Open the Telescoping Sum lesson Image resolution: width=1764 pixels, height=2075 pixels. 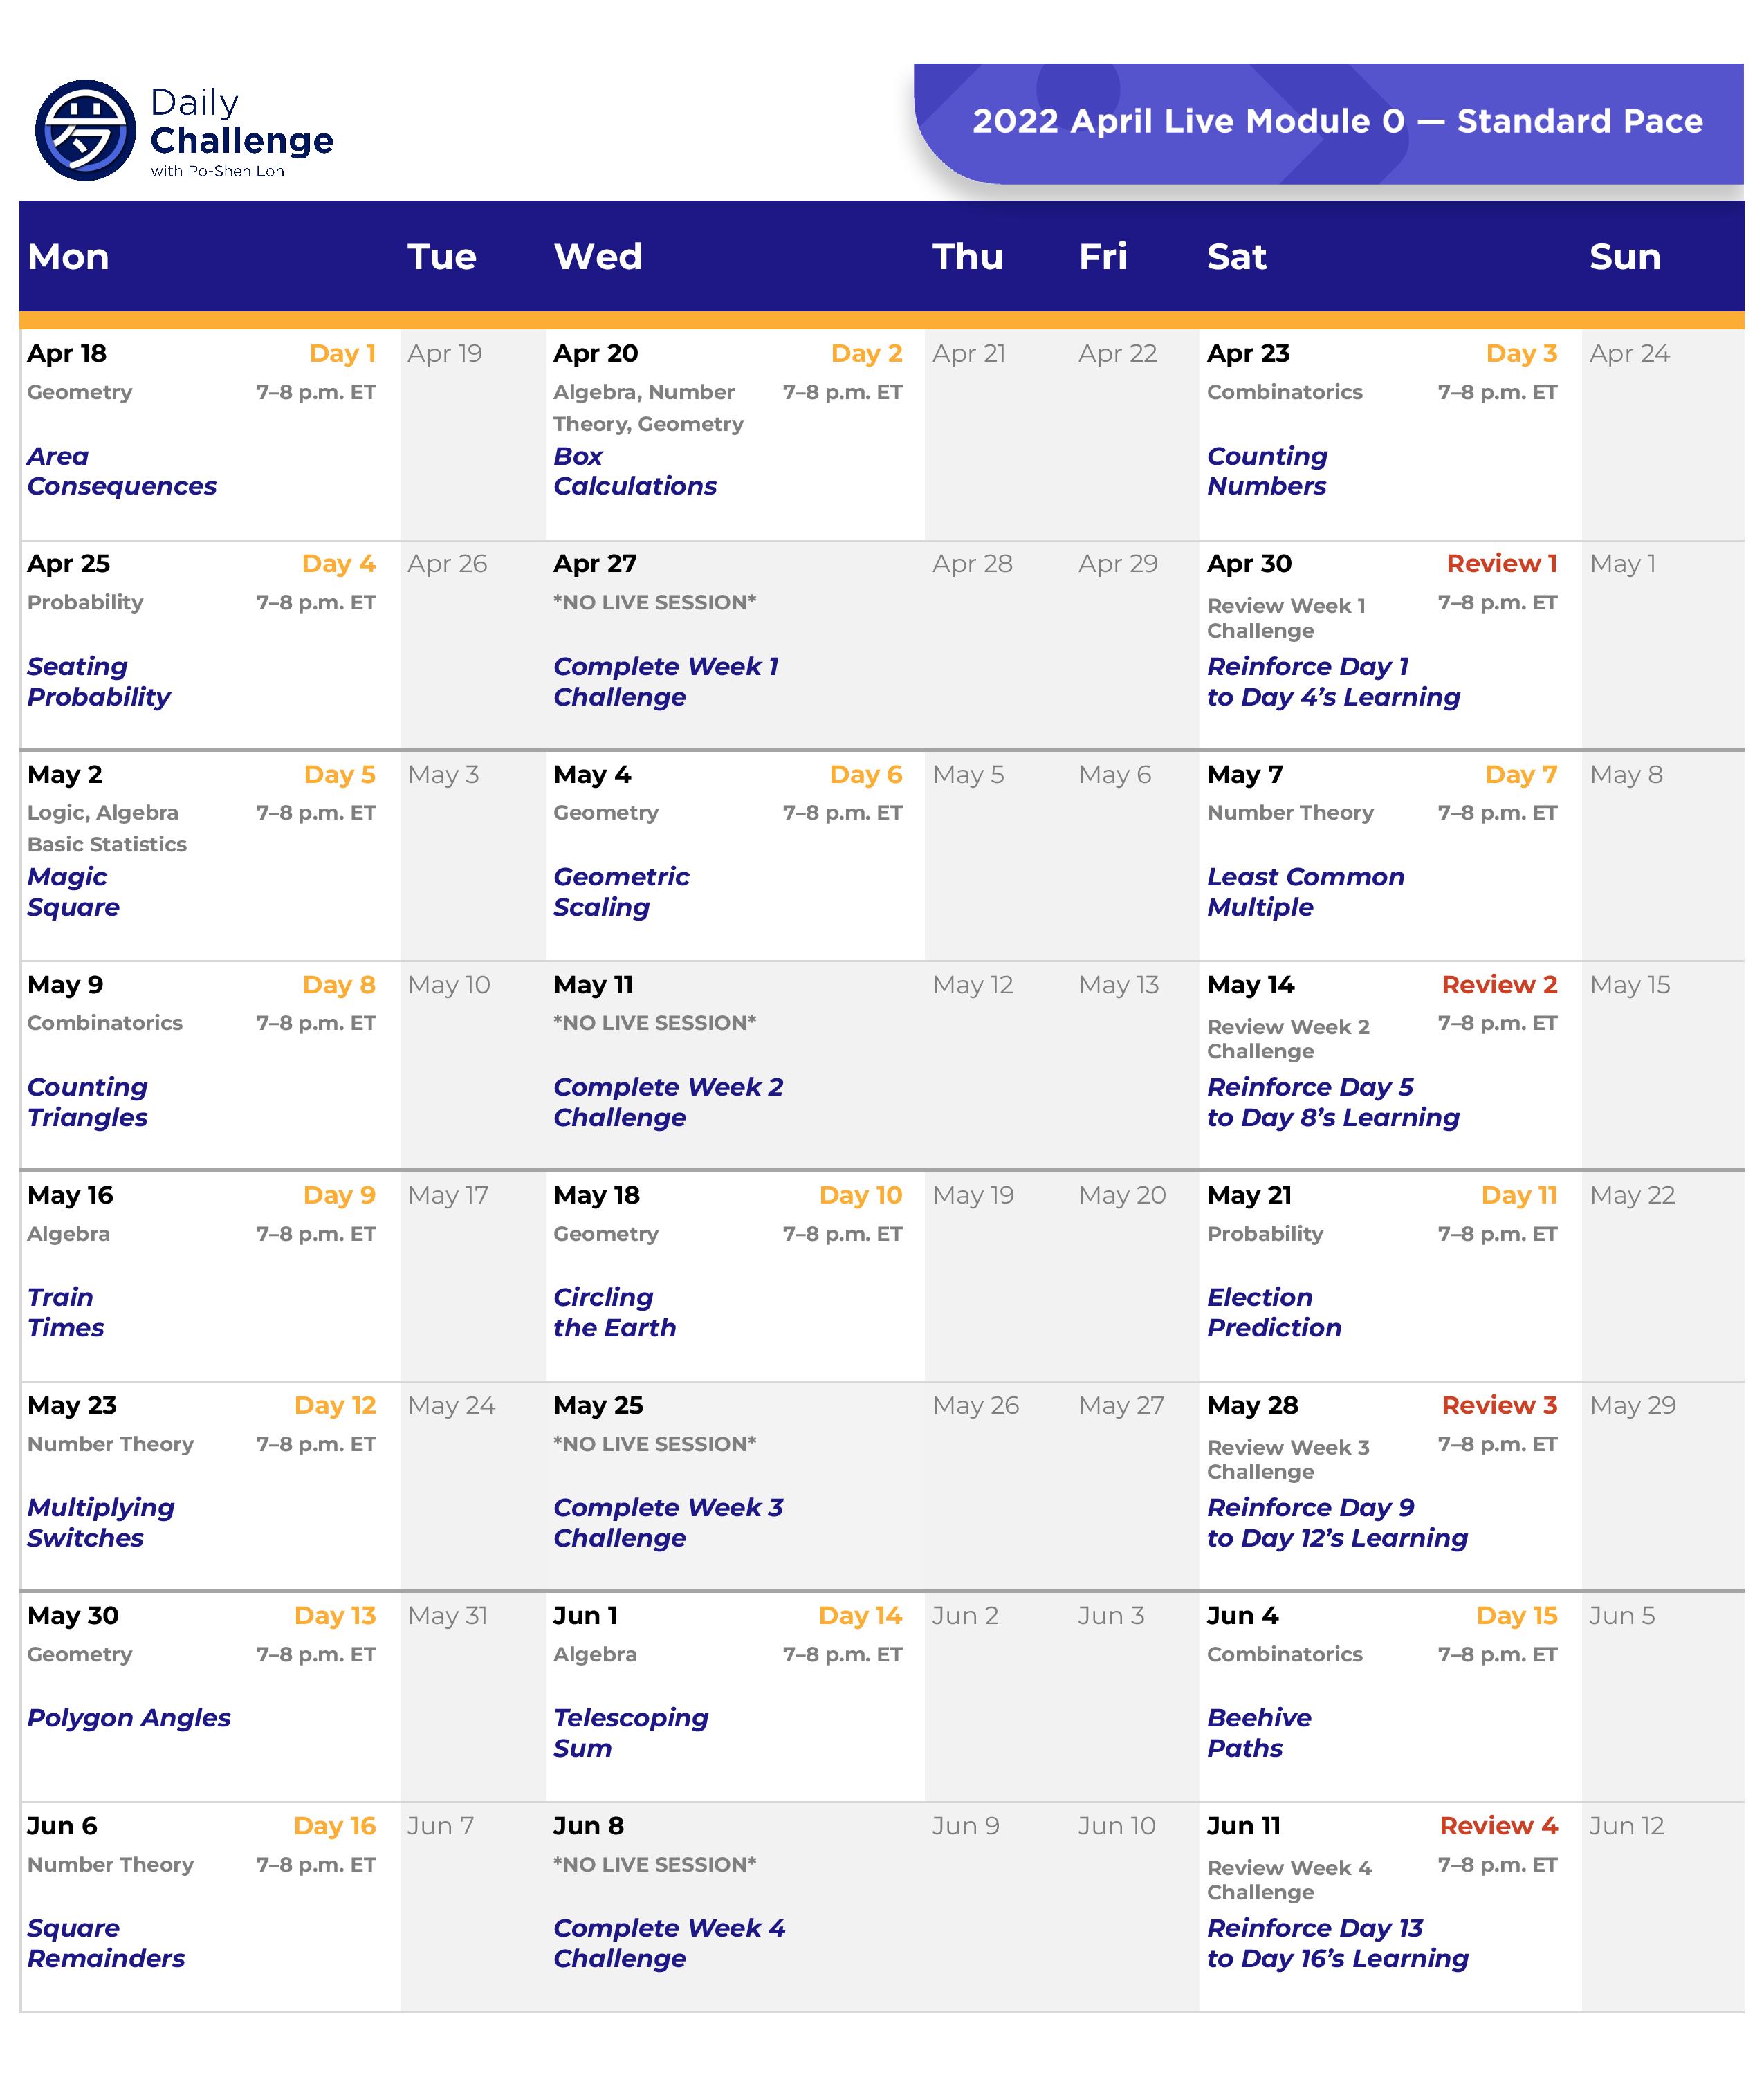[630, 1733]
